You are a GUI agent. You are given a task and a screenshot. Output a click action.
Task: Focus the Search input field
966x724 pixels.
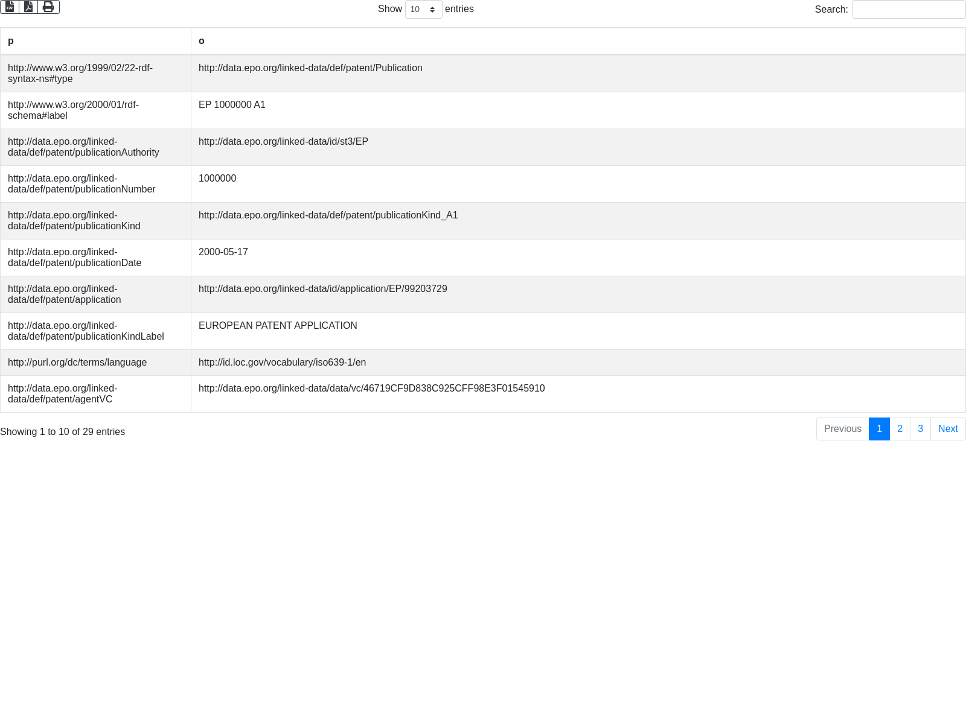[909, 10]
